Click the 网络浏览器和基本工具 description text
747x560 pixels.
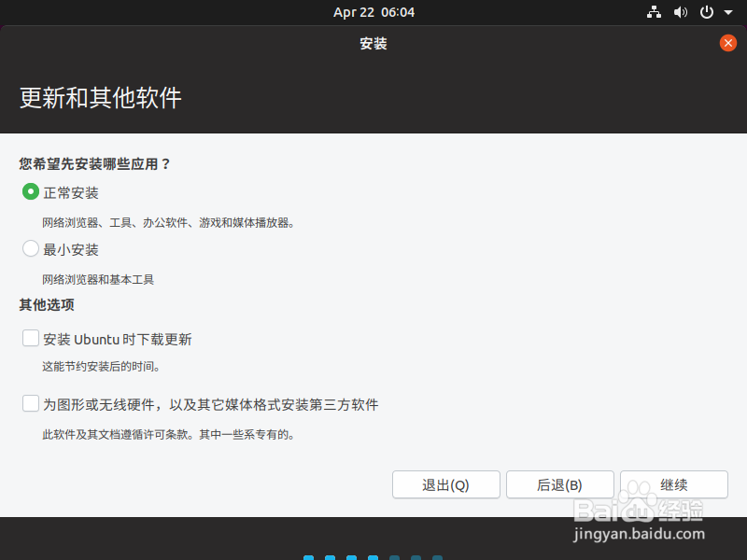pyautogui.click(x=98, y=279)
